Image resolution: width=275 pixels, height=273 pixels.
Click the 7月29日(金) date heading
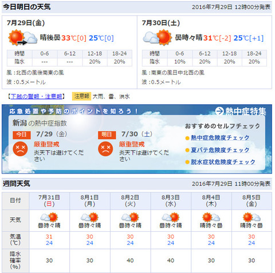[26, 23]
